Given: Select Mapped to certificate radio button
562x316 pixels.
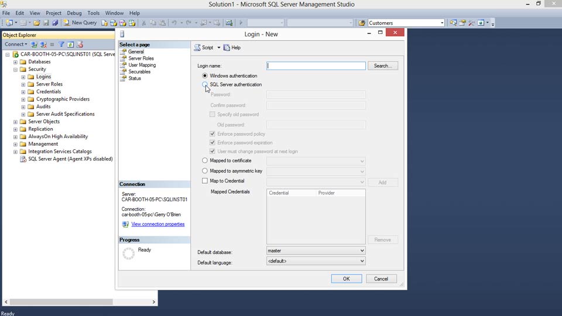Looking at the screenshot, I should point(205,160).
